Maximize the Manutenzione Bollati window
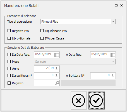This screenshot has width=127, height=112. (x=116, y=6)
